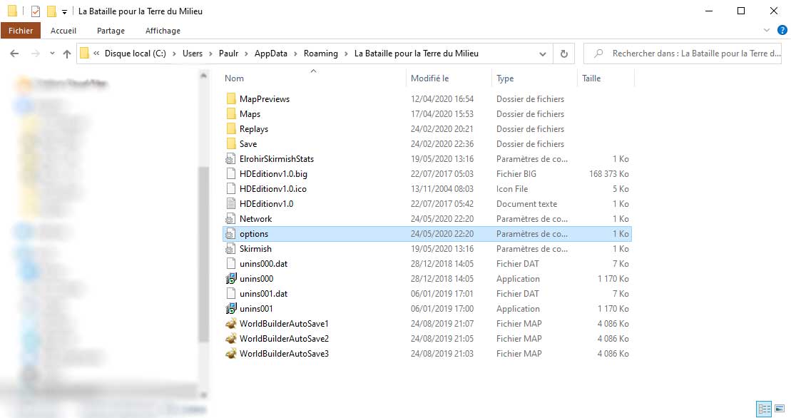Click the Document texte type cell
The image size is (791, 418).
click(x=526, y=204)
